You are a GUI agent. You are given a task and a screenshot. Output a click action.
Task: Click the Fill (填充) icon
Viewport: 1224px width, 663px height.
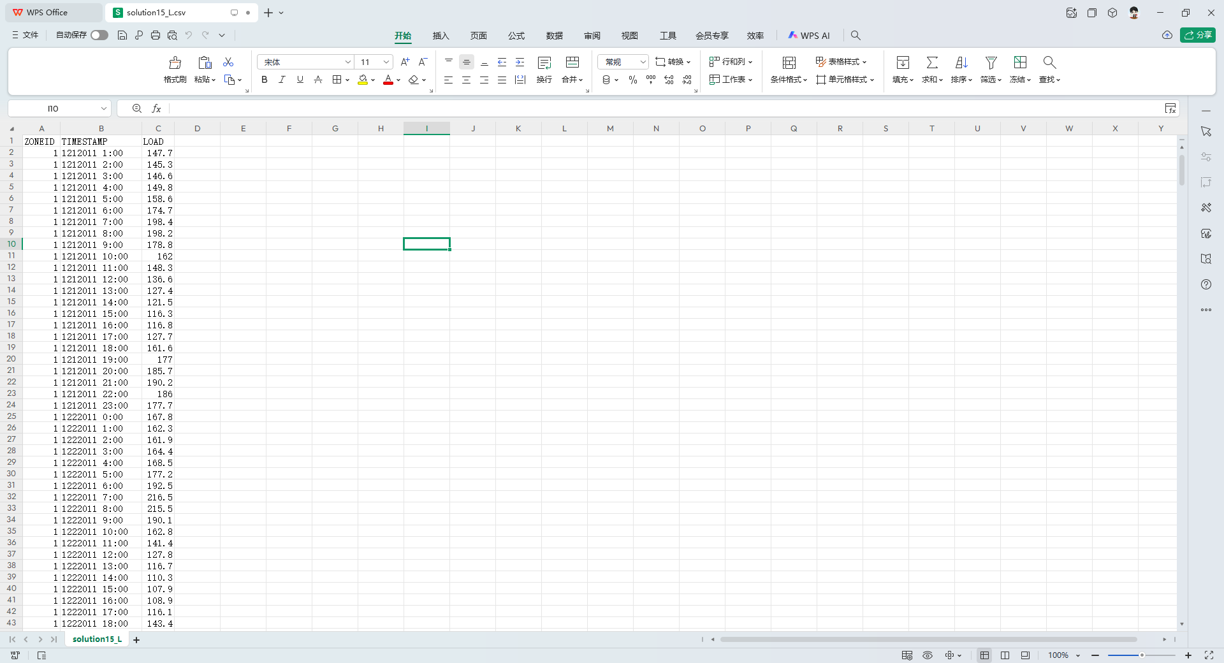[903, 62]
